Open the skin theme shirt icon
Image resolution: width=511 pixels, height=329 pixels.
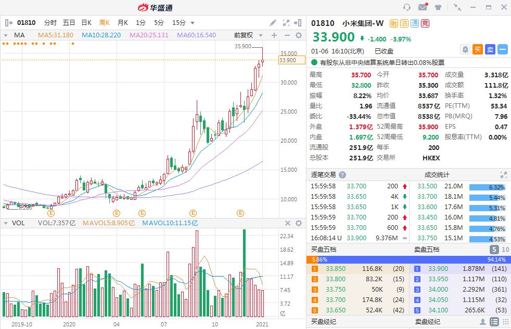coord(438,7)
